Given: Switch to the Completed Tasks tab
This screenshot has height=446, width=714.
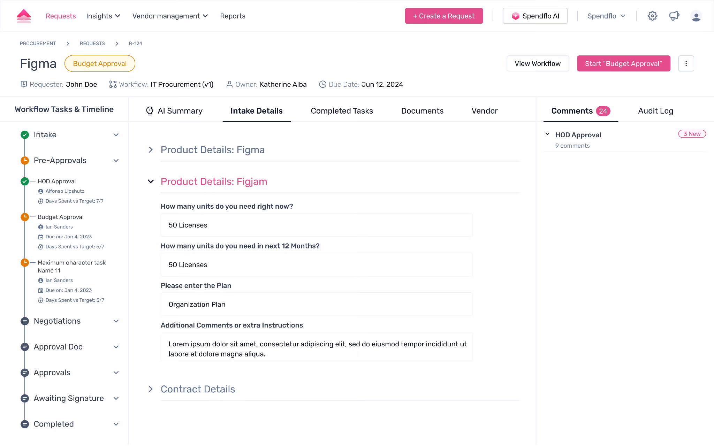Looking at the screenshot, I should pyautogui.click(x=342, y=111).
